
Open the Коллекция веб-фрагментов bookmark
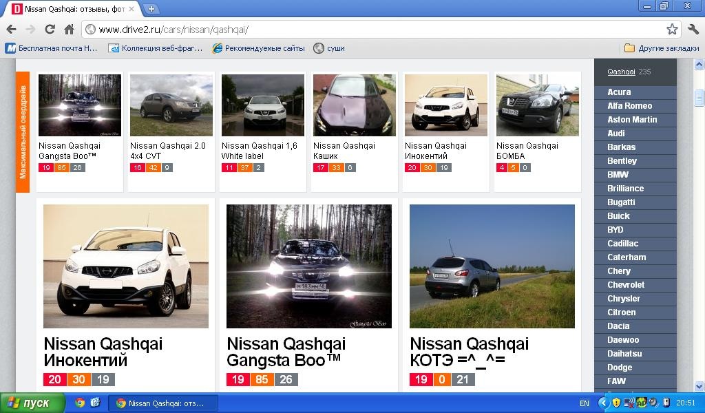tap(156, 48)
